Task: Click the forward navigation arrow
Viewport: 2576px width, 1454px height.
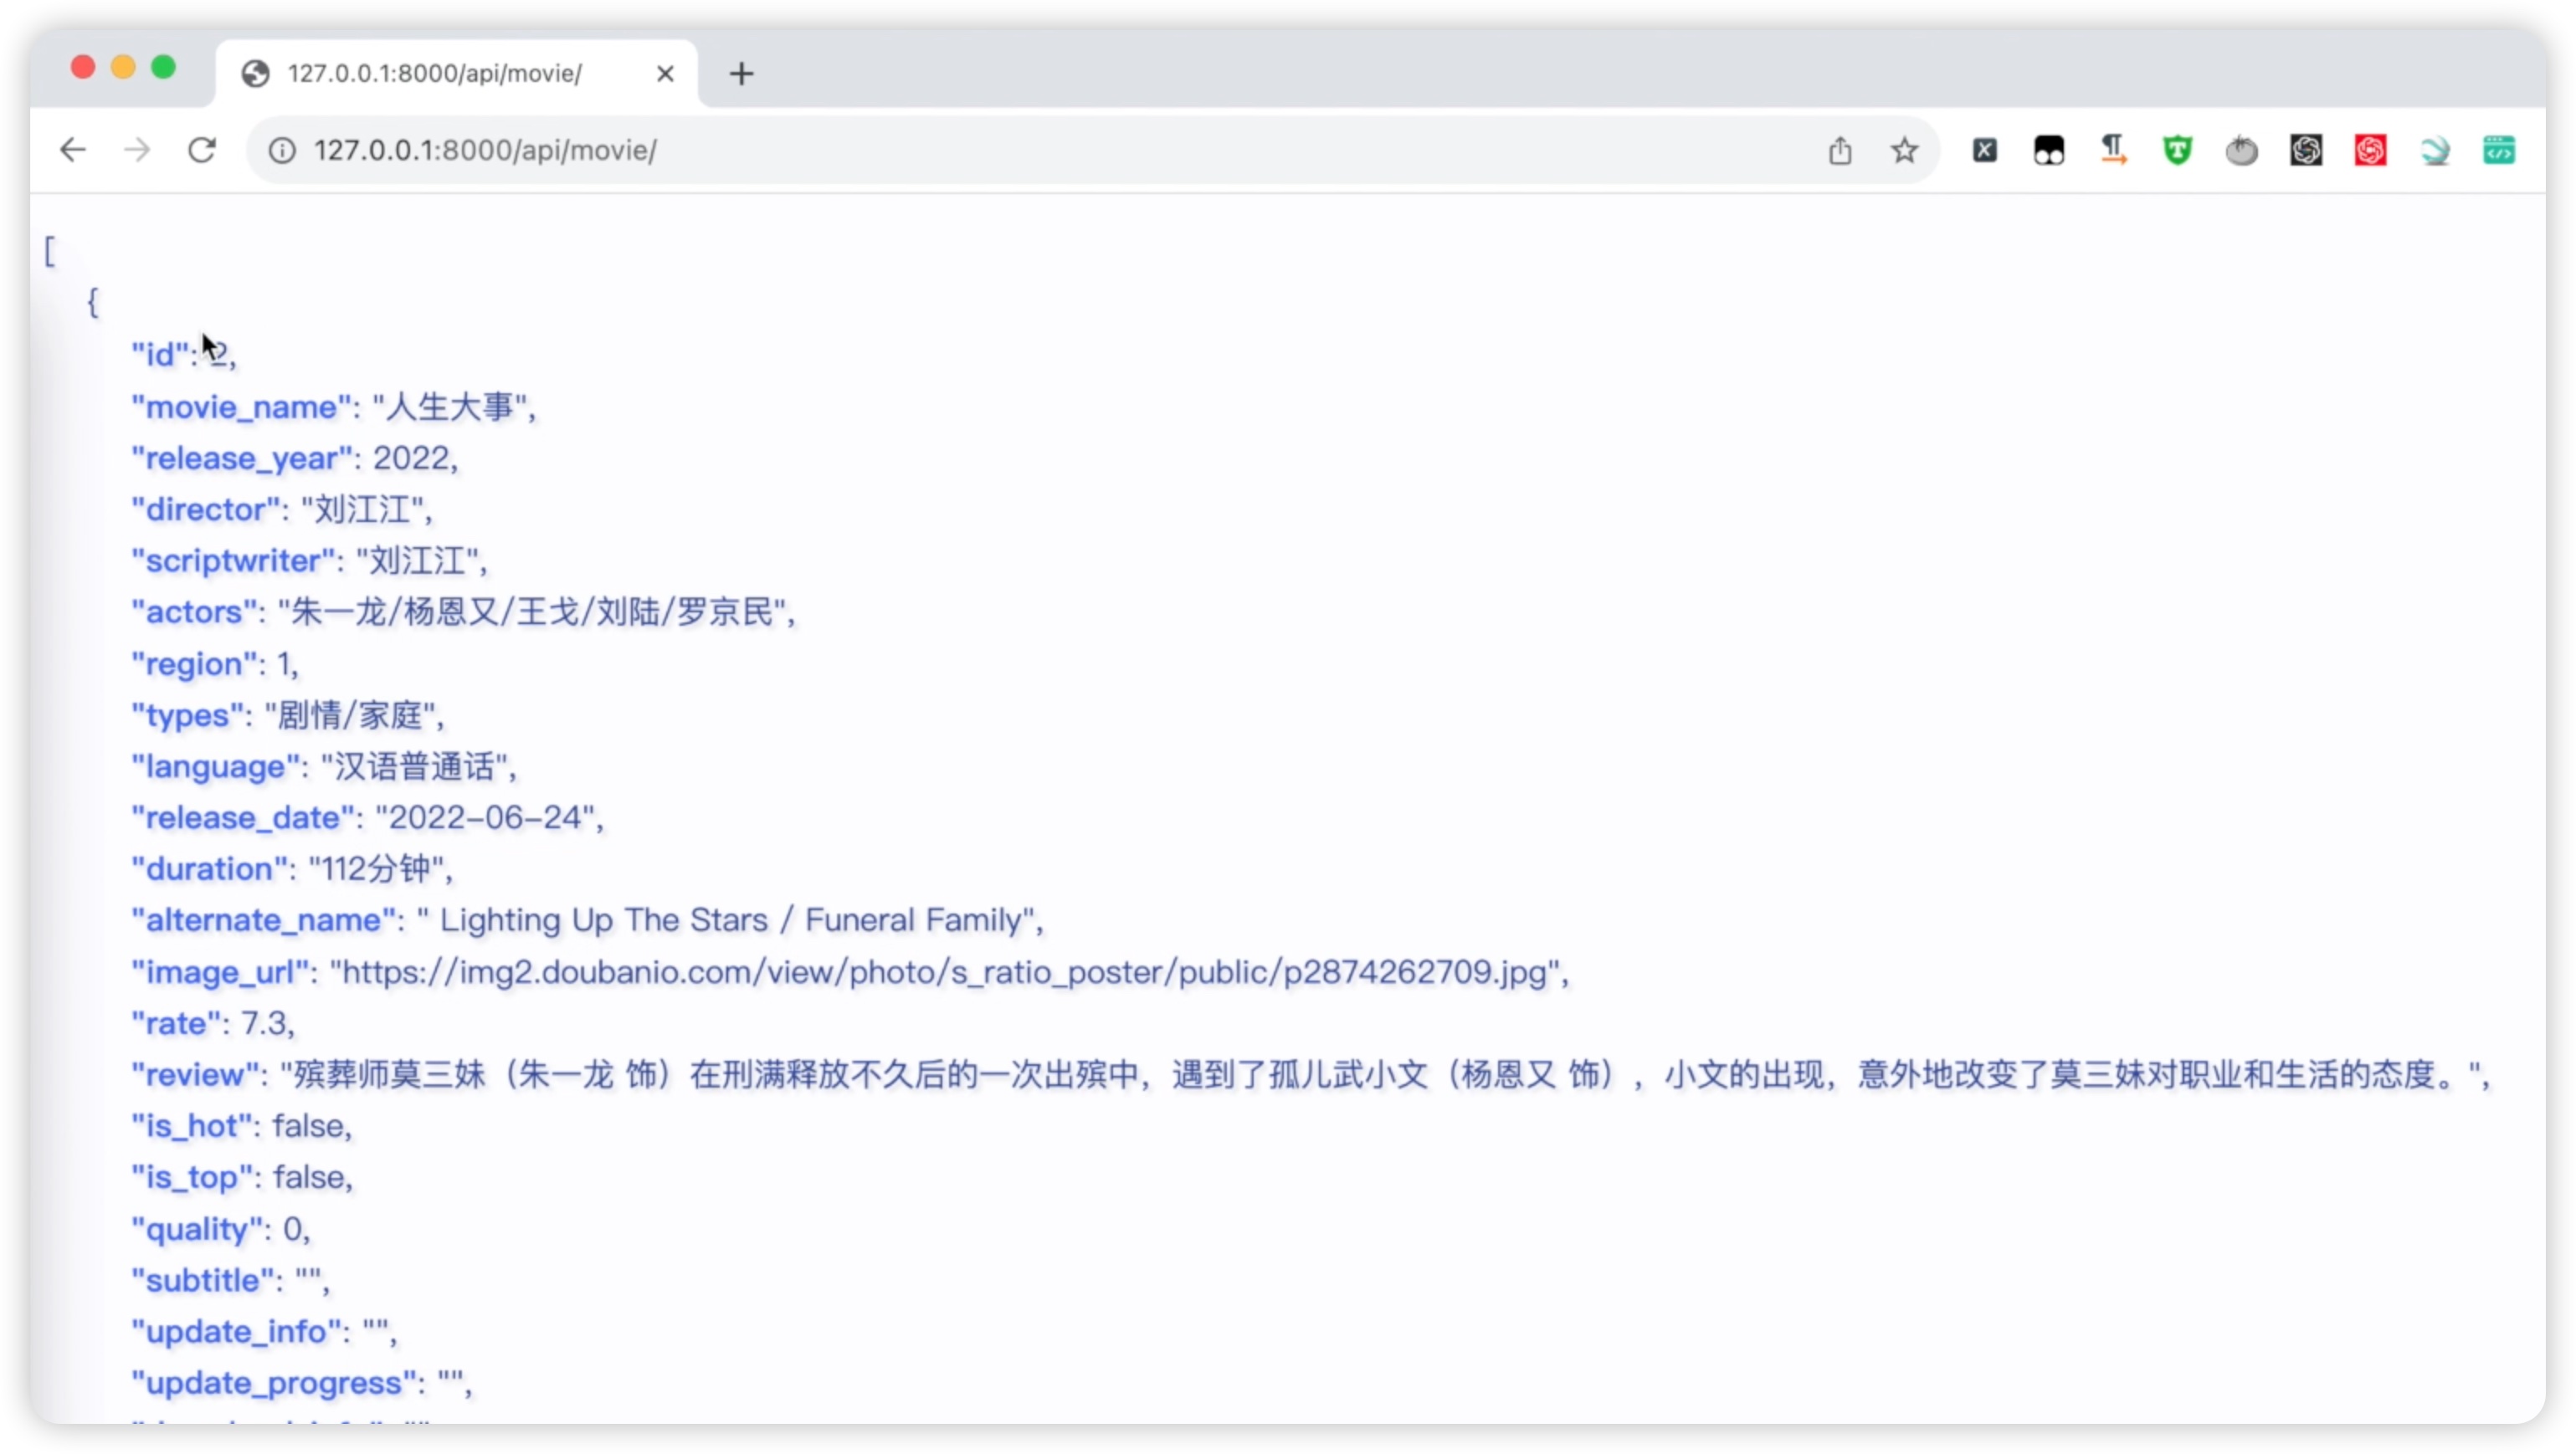Action: [137, 151]
